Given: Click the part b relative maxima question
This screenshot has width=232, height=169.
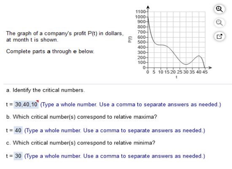Looking at the screenshot, I should point(81,117).
